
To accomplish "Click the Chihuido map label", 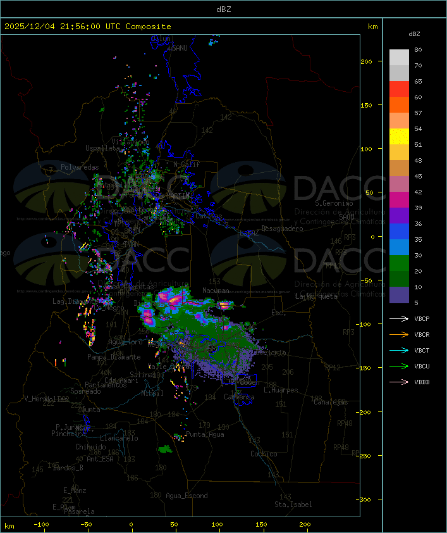I will (90, 447).
